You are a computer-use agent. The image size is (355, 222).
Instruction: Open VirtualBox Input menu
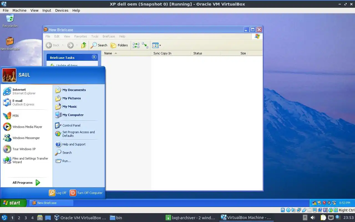pos(47,10)
